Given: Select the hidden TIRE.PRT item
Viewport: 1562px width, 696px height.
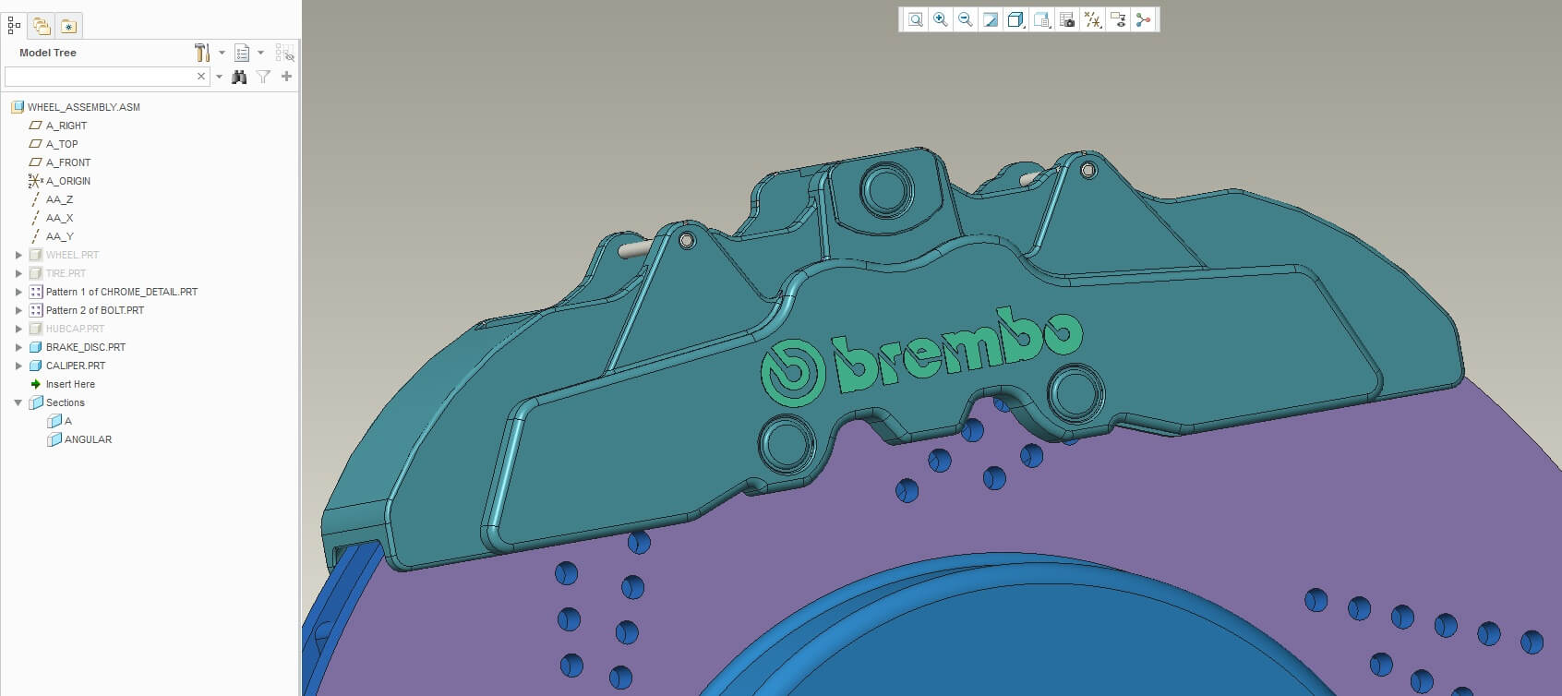Looking at the screenshot, I should coord(66,273).
